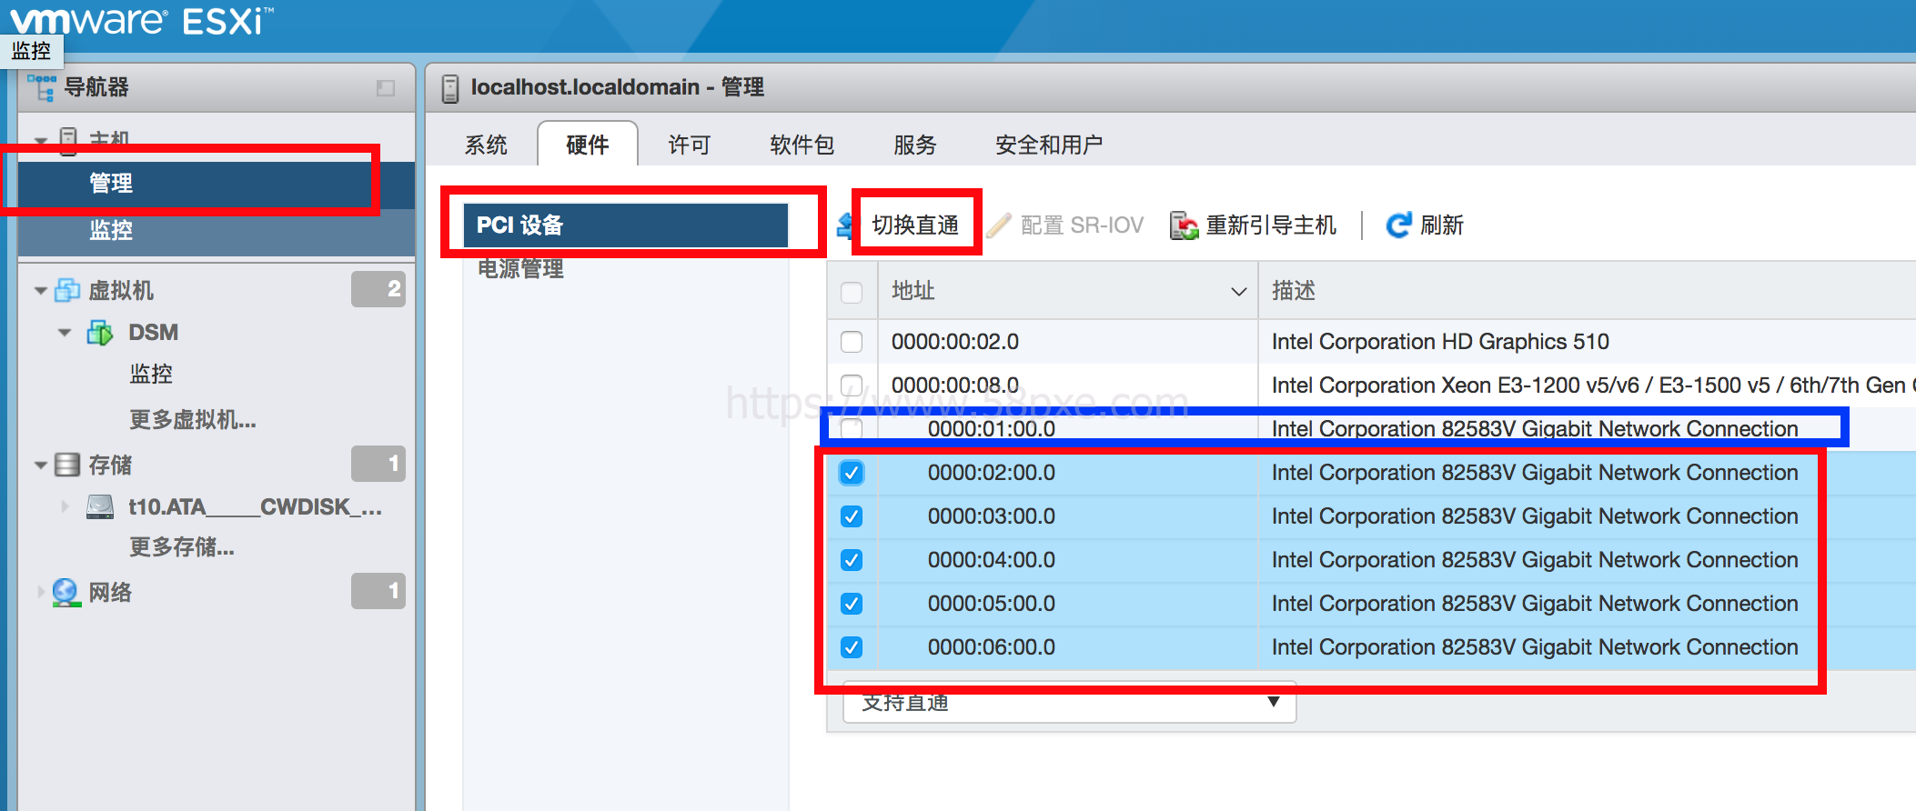Select PCI Devices (PCI 设备) in the side menu
Viewport: 1916px width, 811px height.
(626, 225)
